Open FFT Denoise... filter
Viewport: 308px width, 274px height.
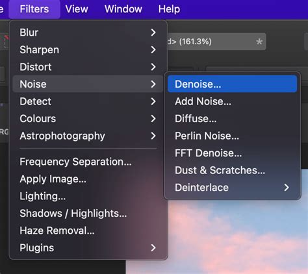[232, 153]
